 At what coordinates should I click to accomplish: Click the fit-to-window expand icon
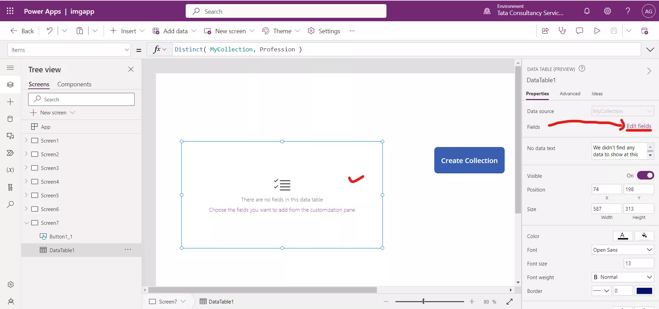click(x=509, y=301)
